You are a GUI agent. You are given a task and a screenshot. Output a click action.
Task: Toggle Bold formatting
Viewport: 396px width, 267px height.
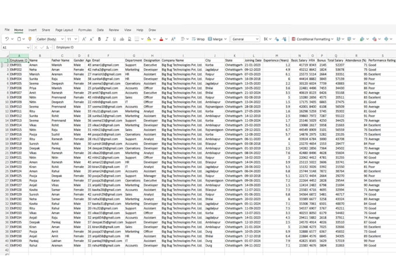coord(99,39)
